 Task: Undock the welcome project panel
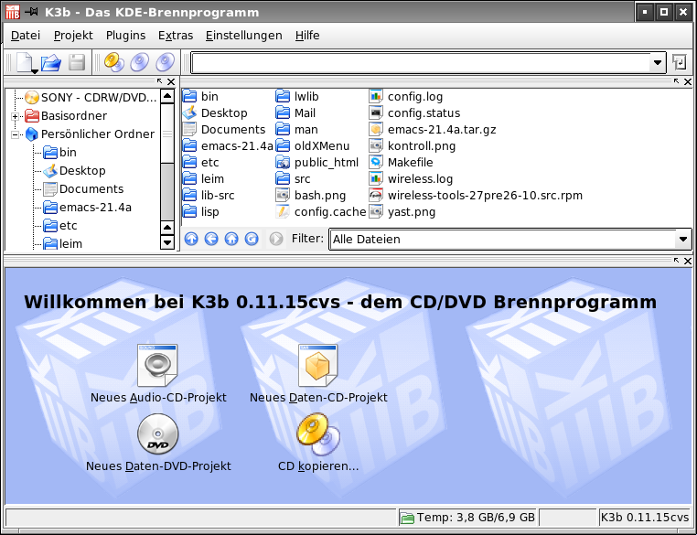(676, 261)
